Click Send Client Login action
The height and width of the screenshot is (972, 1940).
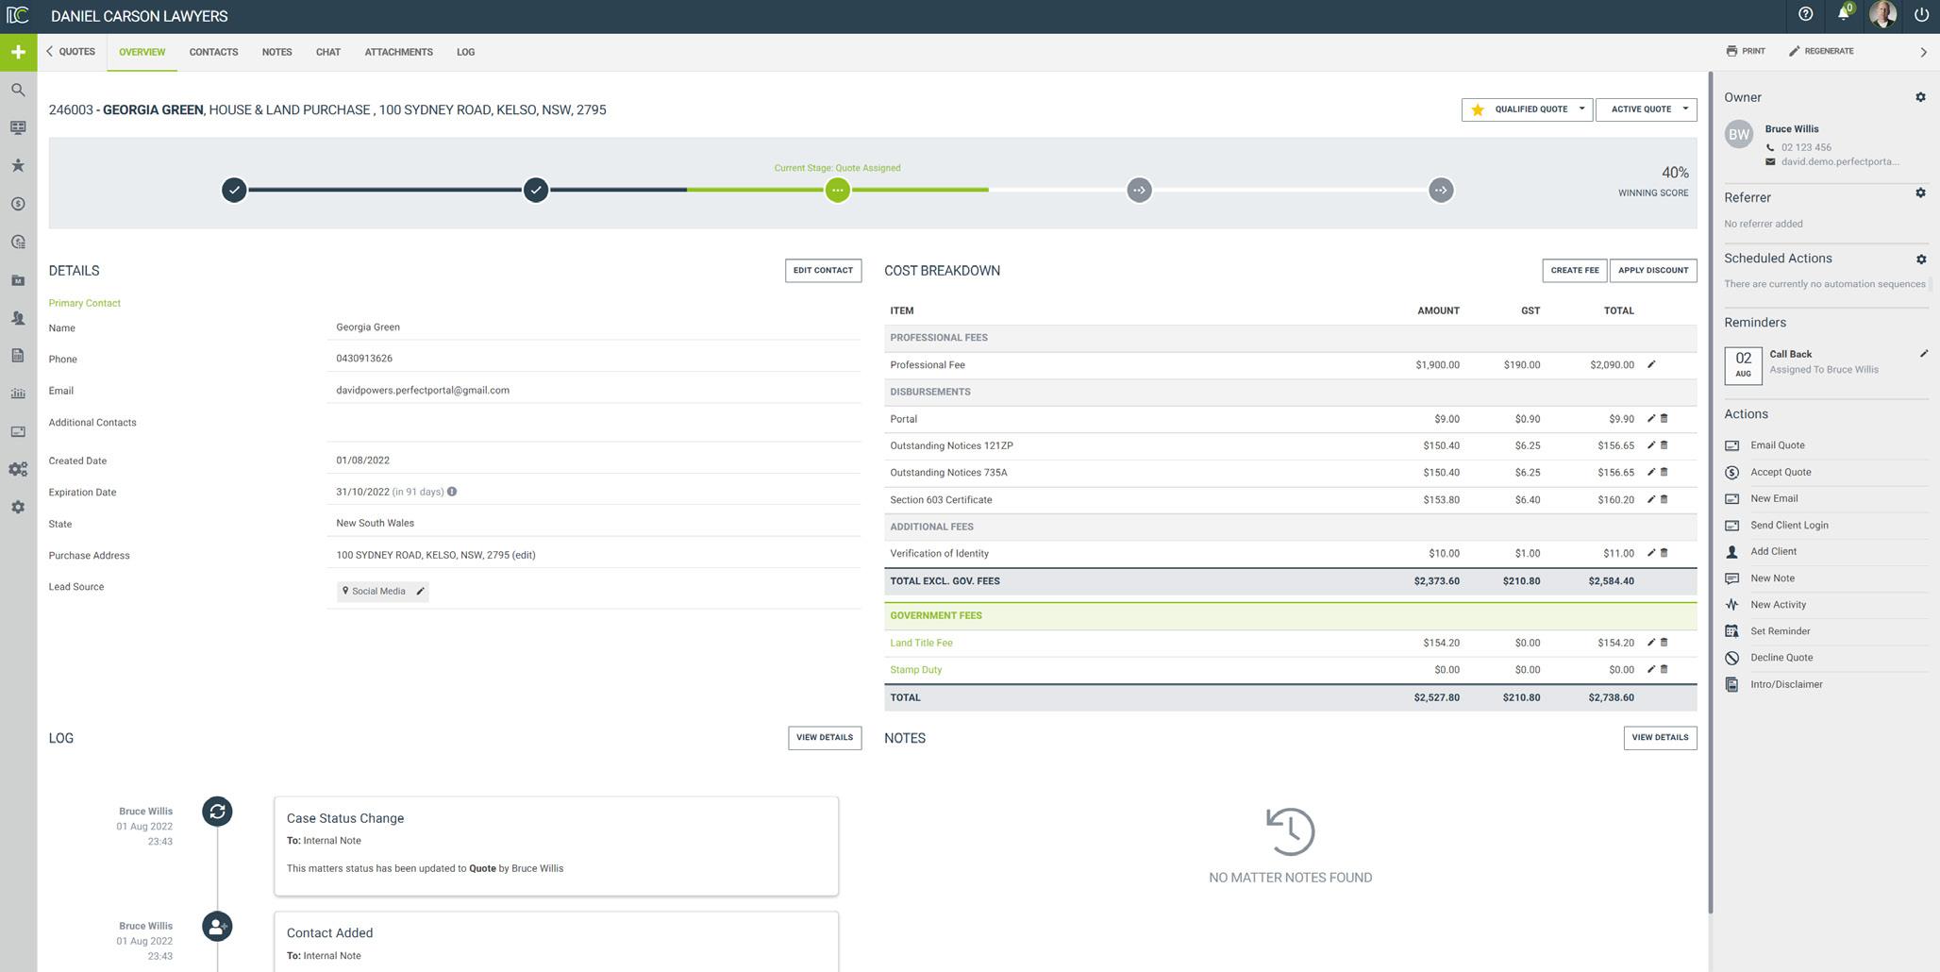tap(1789, 525)
